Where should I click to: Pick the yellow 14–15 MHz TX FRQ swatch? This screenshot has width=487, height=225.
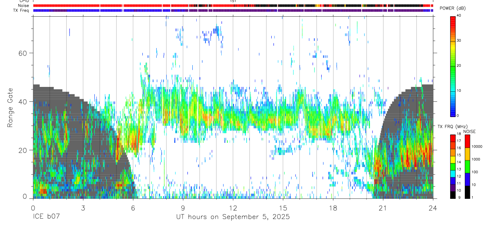click(453, 159)
